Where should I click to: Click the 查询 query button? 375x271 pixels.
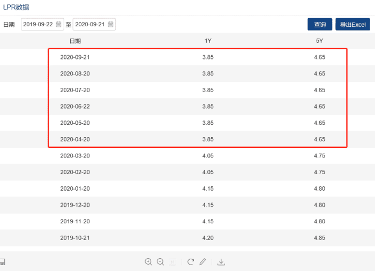[x=320, y=25]
